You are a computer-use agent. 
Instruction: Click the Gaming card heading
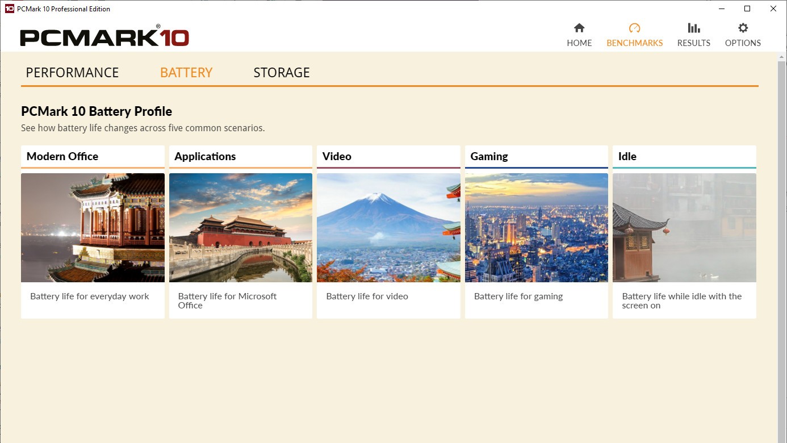[489, 156]
